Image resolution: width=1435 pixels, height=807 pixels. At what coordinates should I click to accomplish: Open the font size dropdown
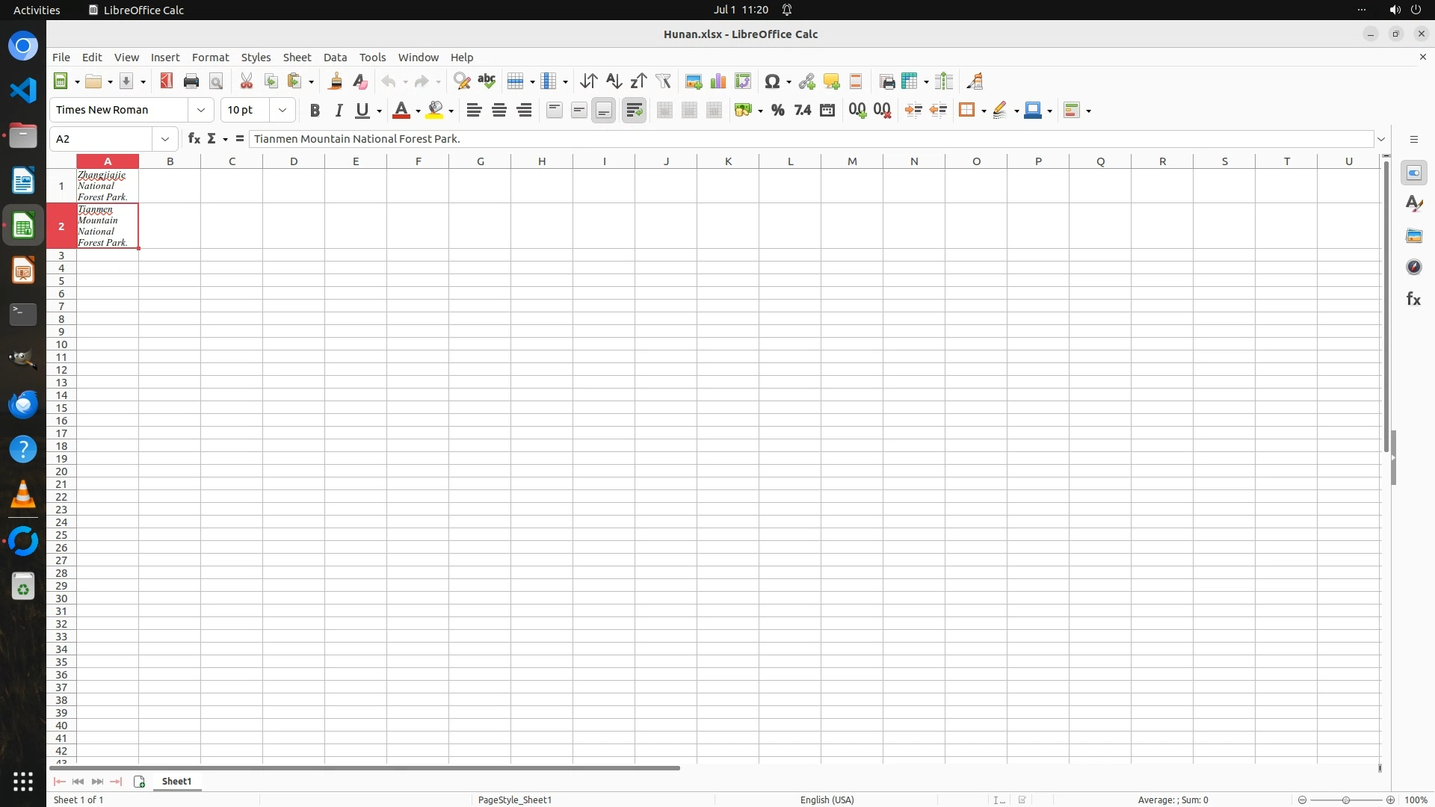click(x=283, y=111)
